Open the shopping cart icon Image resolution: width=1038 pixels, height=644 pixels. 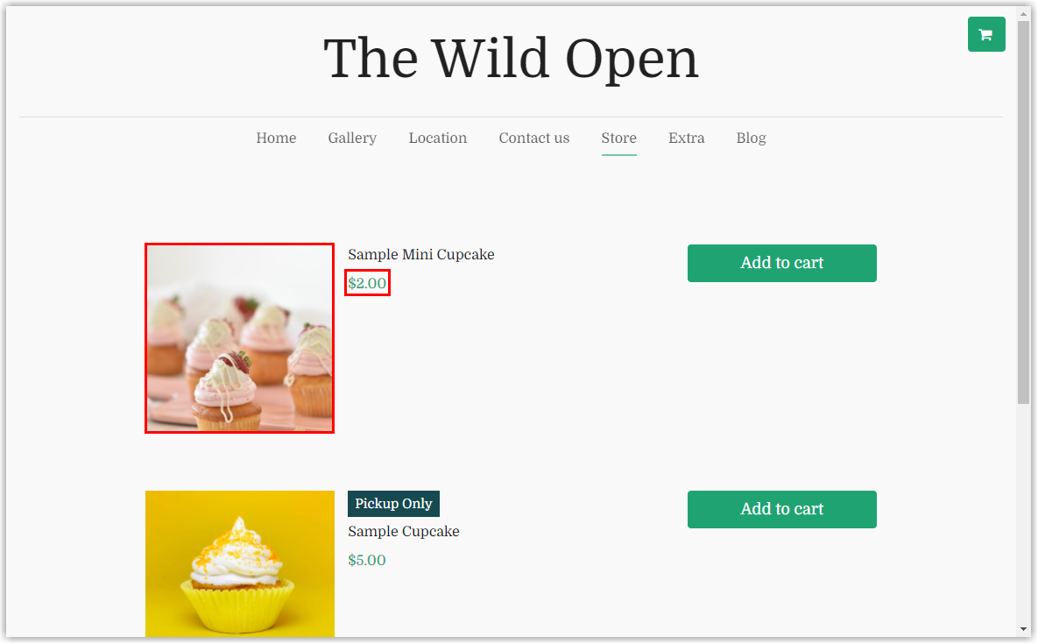[985, 34]
